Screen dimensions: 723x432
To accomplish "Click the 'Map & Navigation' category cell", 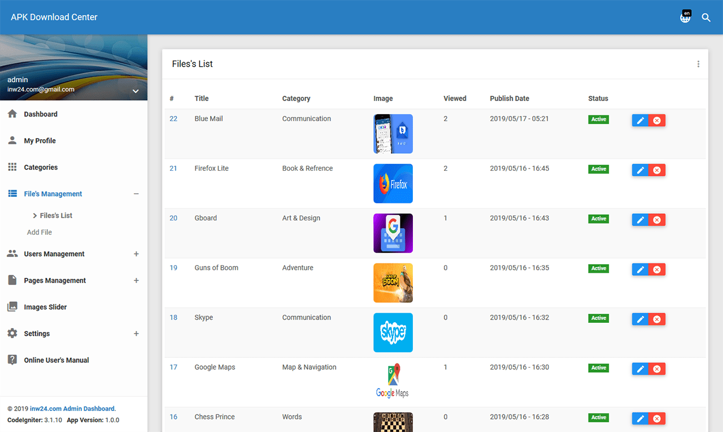I will (310, 367).
